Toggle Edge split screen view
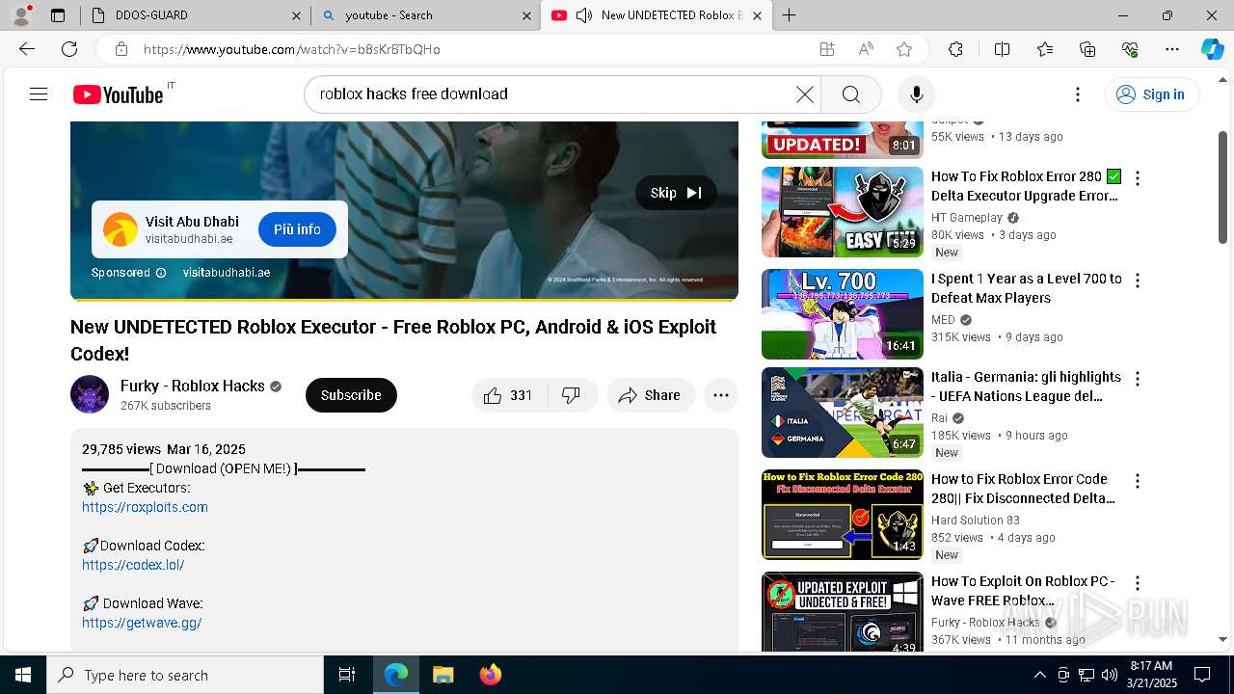Screen dimensions: 1234x694 tap(1002, 49)
